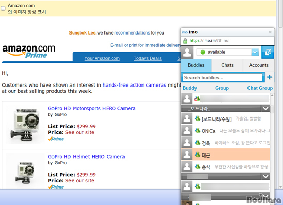Screen dimensions: 283x205
Task: Click the MSN buddy icon next to 경욱
Action: (x=198, y=142)
